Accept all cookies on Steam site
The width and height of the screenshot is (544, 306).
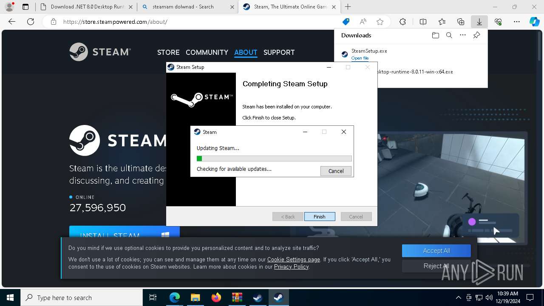coord(436,251)
